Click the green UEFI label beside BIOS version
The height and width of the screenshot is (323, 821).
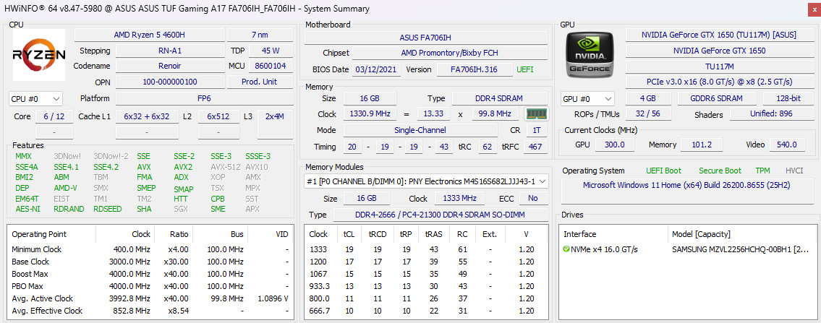pos(525,69)
